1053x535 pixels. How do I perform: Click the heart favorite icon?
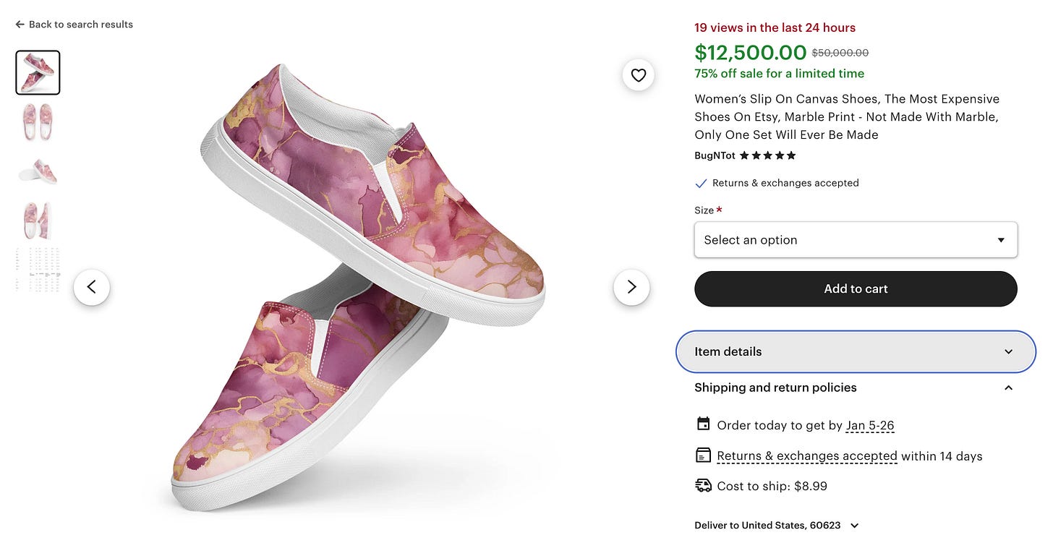[x=638, y=75]
